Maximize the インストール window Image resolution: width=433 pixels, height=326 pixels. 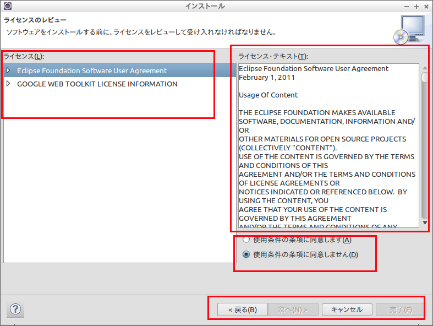[x=416, y=7]
